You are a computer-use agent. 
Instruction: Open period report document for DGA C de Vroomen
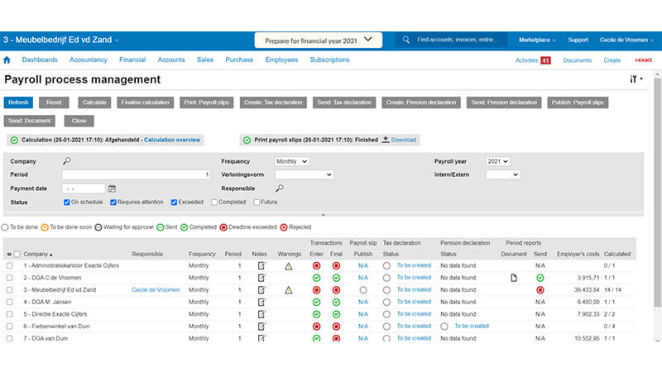pyautogui.click(x=513, y=278)
